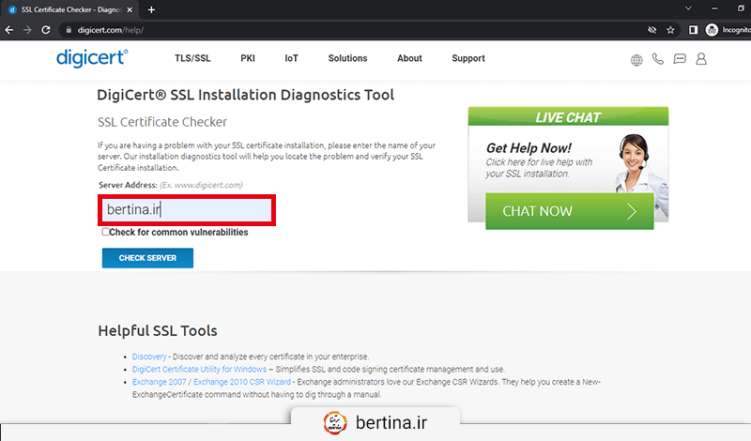Open the PKI menu
Image resolution: width=751 pixels, height=441 pixels.
pyautogui.click(x=248, y=58)
